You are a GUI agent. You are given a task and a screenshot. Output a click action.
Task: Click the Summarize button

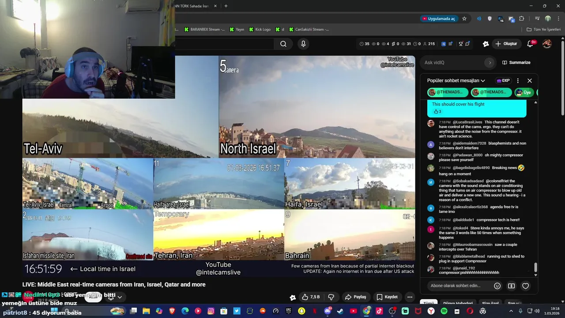tap(516, 63)
